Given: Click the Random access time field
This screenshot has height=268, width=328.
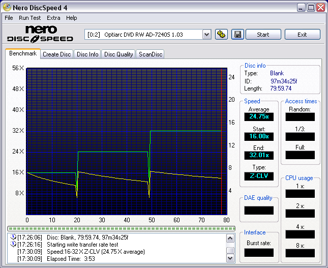Looking at the screenshot, I should (300, 117).
